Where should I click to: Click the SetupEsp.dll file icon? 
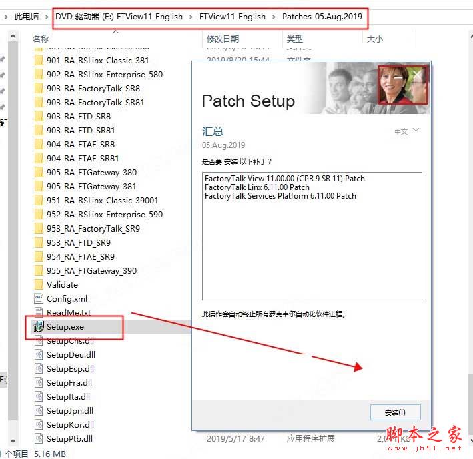[39, 368]
